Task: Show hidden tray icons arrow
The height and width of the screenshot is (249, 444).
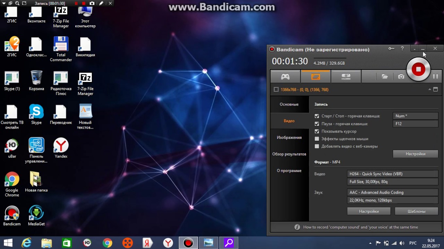Action: (x=370, y=243)
